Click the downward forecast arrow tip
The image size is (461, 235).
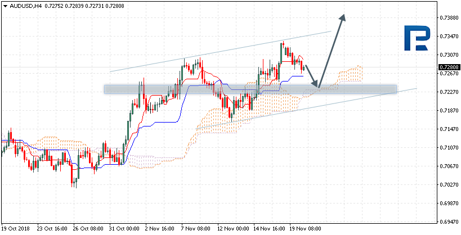coord(317,86)
